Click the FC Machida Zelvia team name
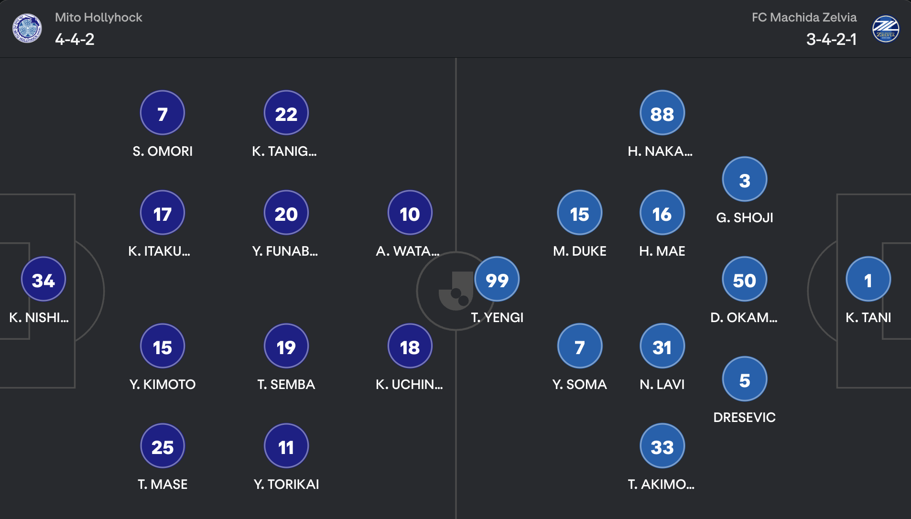The height and width of the screenshot is (519, 911). tap(804, 17)
